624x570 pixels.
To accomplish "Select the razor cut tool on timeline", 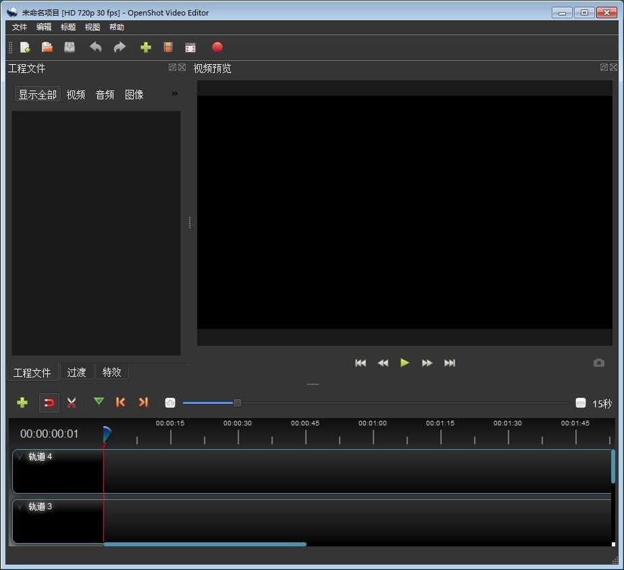I will [72, 403].
